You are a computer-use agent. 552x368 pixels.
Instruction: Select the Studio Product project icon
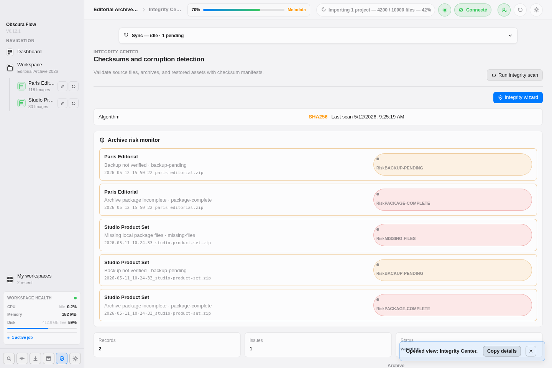pos(21,103)
